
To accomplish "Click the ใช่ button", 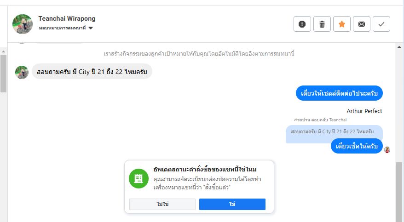I will [x=232, y=204].
